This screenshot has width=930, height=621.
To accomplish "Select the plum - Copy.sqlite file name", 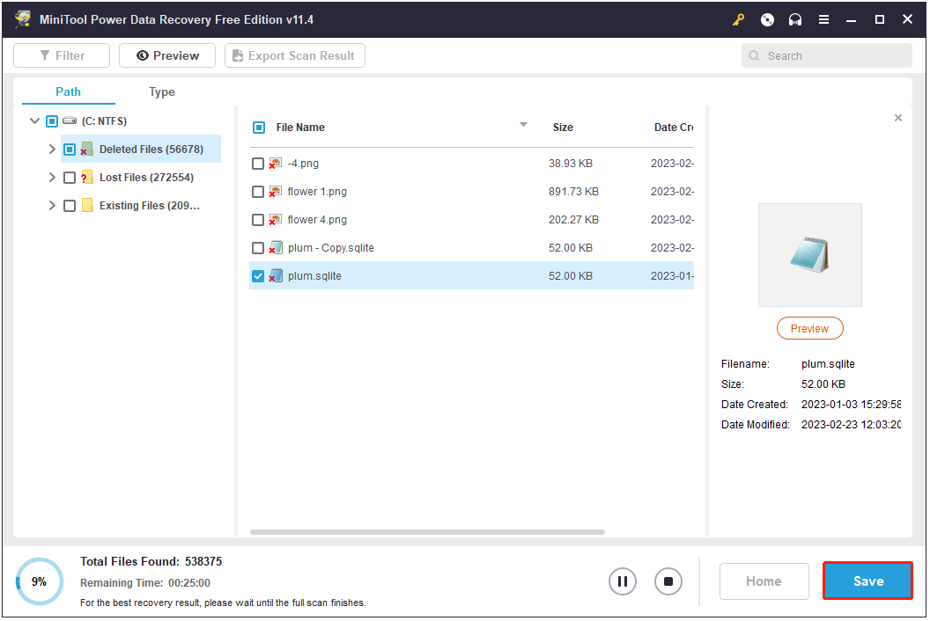I will pos(331,248).
